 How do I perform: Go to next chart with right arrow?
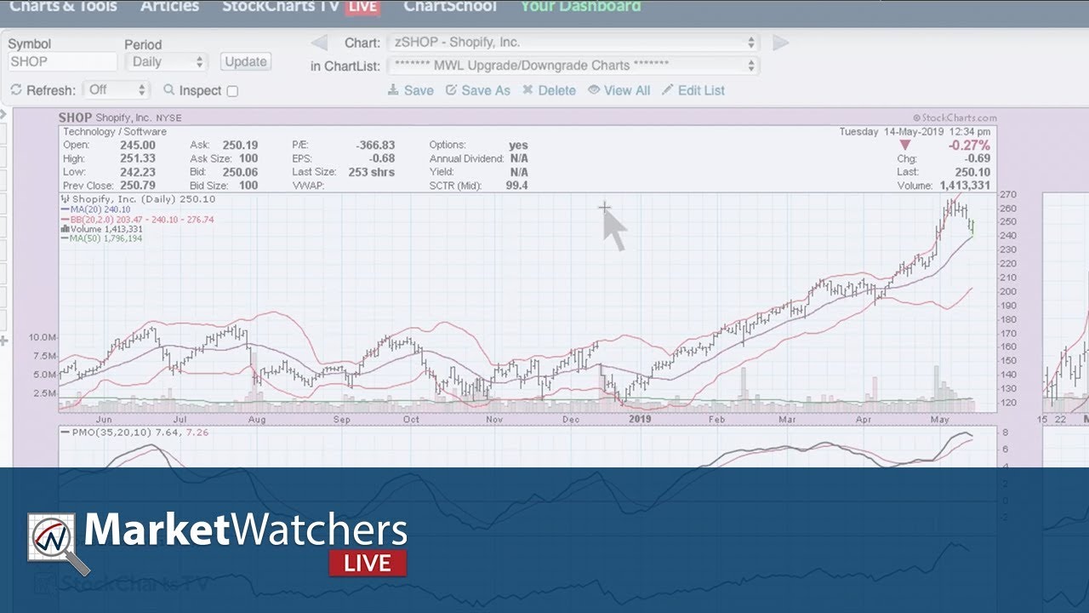point(781,43)
